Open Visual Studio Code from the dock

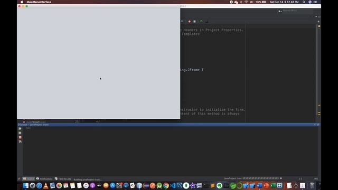pyautogui.click(x=173, y=185)
